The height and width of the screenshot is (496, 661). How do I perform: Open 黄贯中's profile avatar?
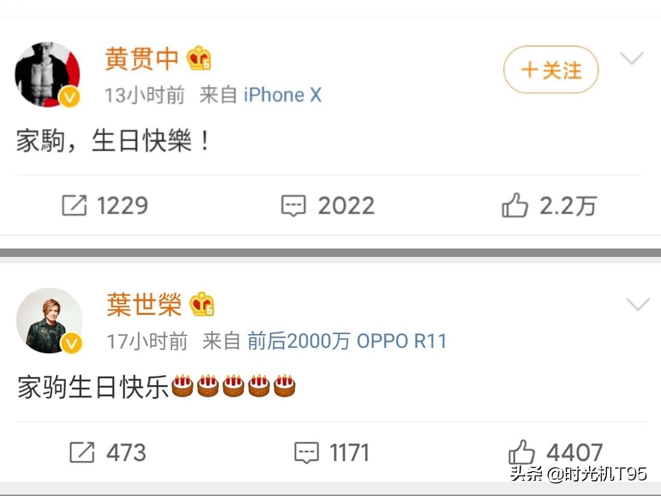tap(47, 74)
